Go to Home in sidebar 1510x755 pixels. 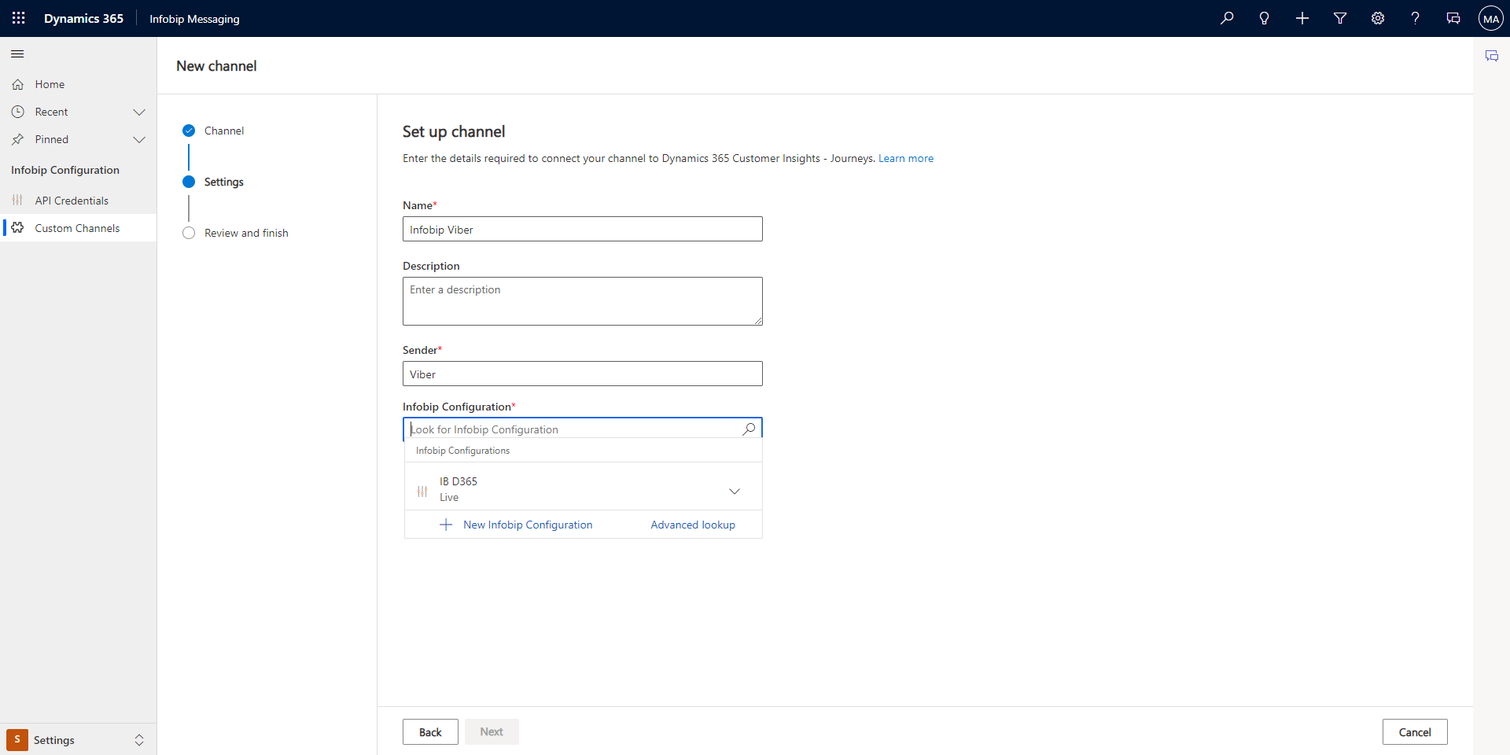pos(79,84)
